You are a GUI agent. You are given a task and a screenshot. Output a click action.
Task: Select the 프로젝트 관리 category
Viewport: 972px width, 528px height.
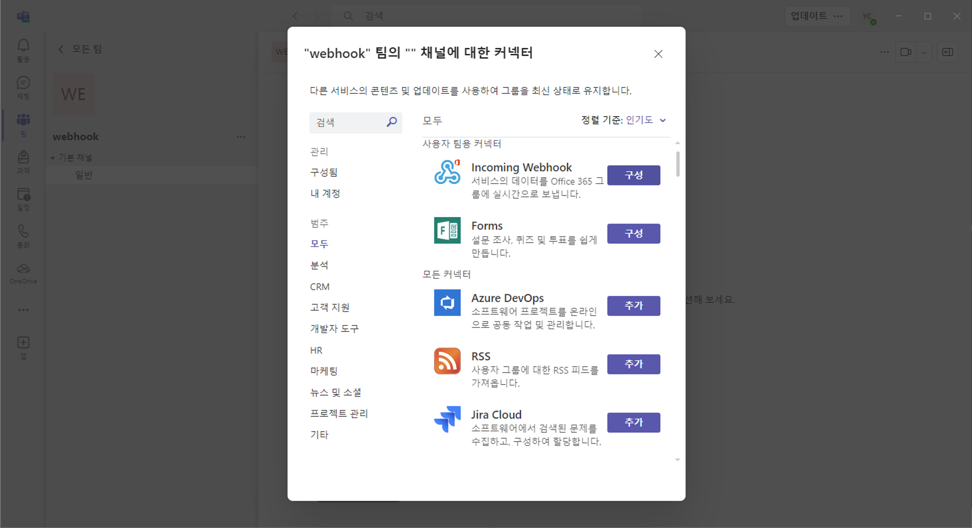[339, 414]
